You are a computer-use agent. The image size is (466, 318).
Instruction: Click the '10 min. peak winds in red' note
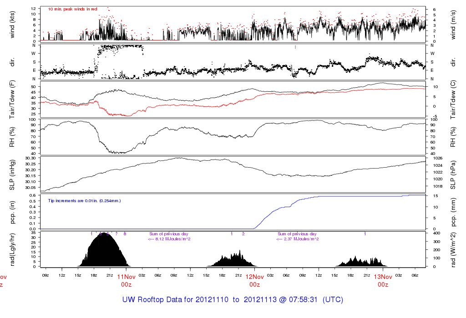click(x=72, y=9)
